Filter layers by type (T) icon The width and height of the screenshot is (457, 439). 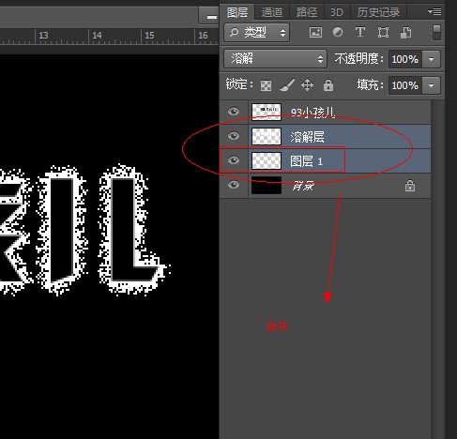pyautogui.click(x=360, y=32)
